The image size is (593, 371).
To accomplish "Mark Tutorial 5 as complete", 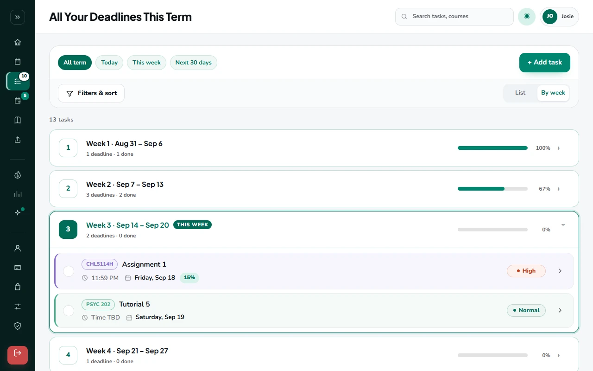I will click(69, 311).
